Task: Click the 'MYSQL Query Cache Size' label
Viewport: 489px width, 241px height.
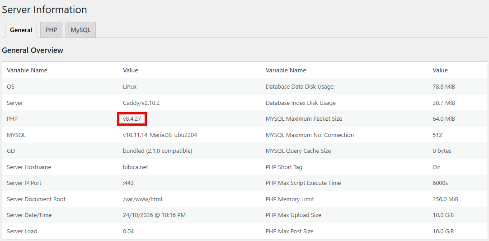Action: pos(298,151)
